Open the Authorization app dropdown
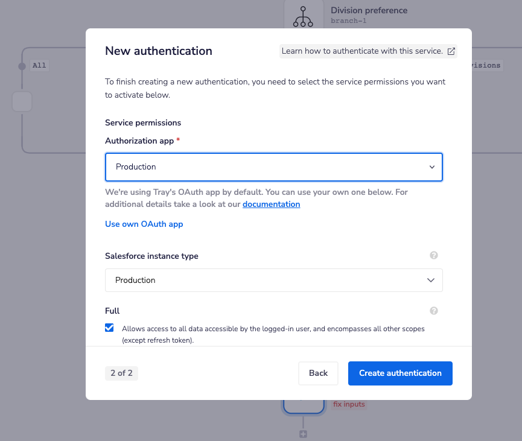Viewport: 522px width, 441px height. 273,167
